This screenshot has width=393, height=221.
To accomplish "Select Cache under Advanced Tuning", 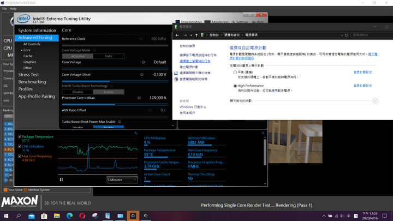I will [x=28, y=56].
